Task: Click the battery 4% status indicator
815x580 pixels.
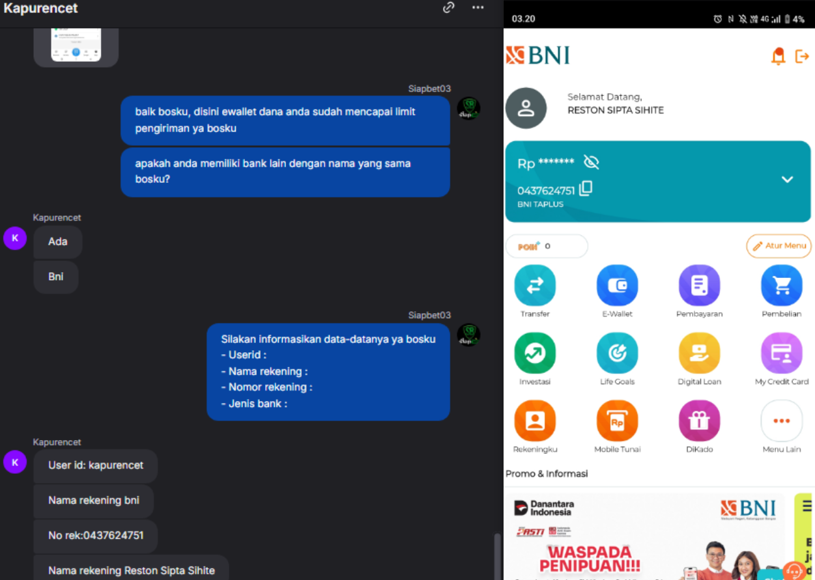Action: tap(795, 19)
